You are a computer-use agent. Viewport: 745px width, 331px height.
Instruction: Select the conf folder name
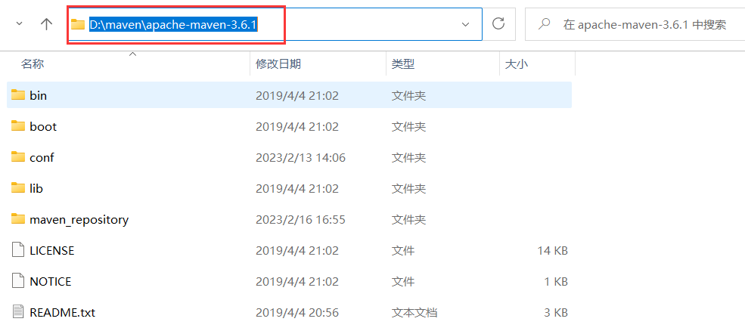click(x=42, y=158)
